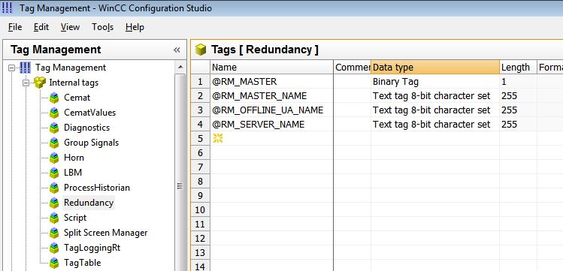Select the ProcessHistorian tag group
The image size is (563, 271).
click(x=97, y=188)
